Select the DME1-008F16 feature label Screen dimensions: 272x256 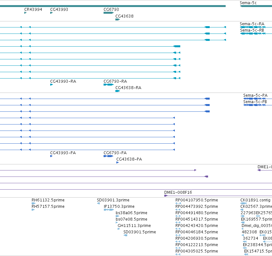(178, 192)
